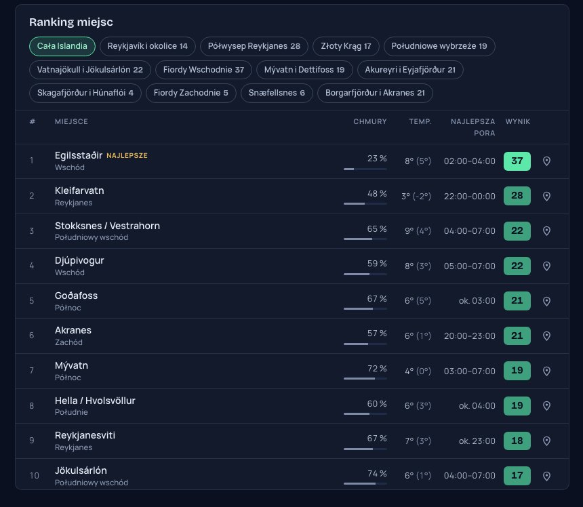Viewport: 583px width, 507px height.
Task: Click the Mývatn place name
Action: (x=71, y=365)
